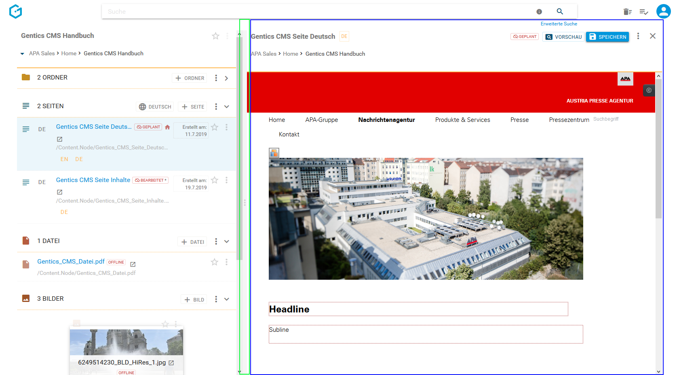Select Kontakt in preview navigation
Image resolution: width=679 pixels, height=375 pixels.
point(289,134)
